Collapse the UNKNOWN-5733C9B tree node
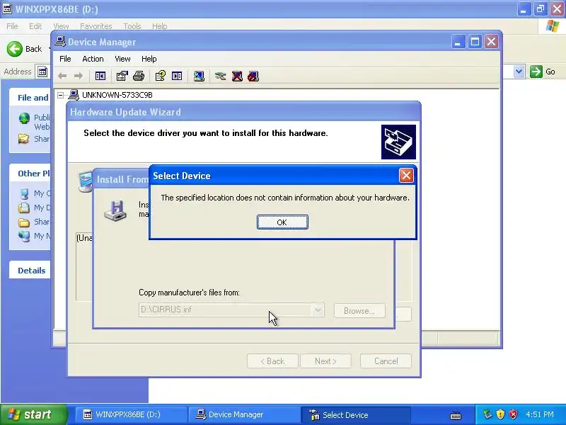566x425 pixels. pos(61,95)
